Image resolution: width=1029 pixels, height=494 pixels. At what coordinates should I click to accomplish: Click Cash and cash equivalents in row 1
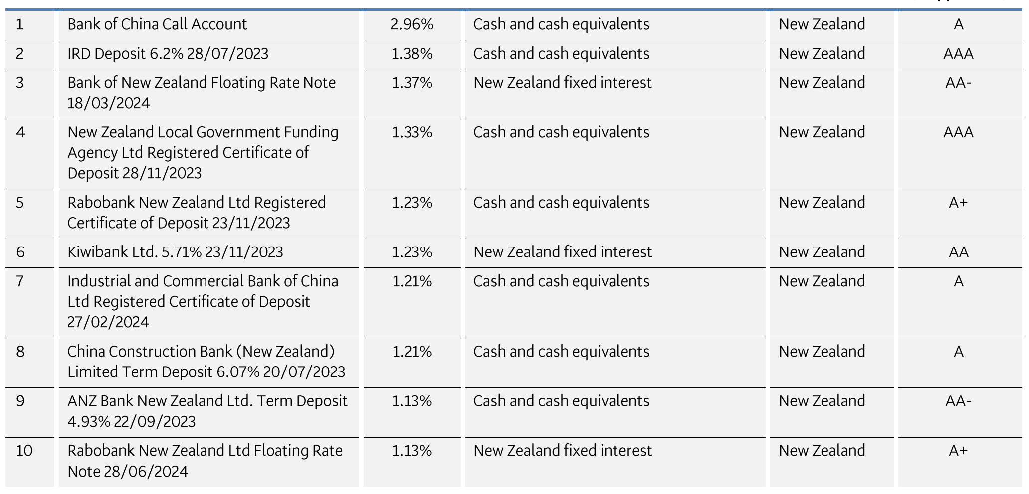(x=561, y=24)
